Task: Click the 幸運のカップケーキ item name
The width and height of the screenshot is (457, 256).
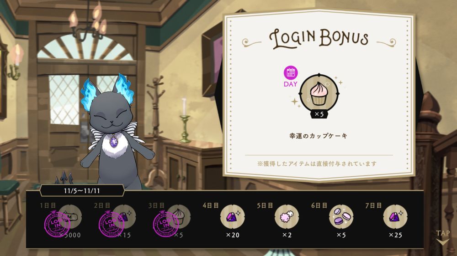Action: 318,136
